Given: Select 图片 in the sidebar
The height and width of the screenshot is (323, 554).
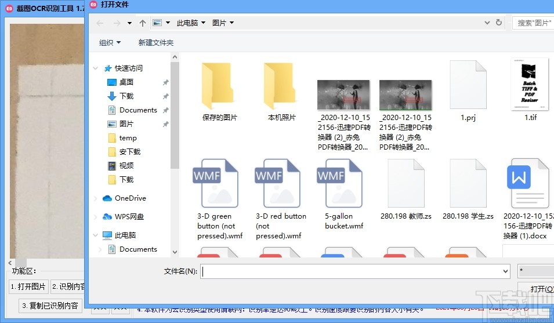Looking at the screenshot, I should [x=126, y=124].
